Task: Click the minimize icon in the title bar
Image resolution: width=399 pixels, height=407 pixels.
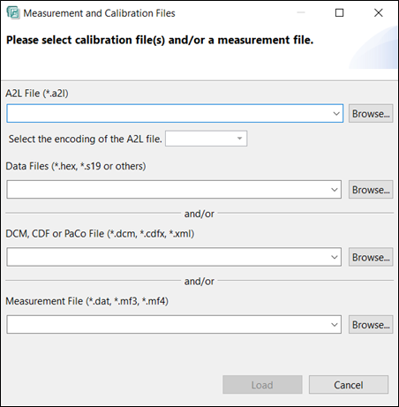Action: (301, 12)
